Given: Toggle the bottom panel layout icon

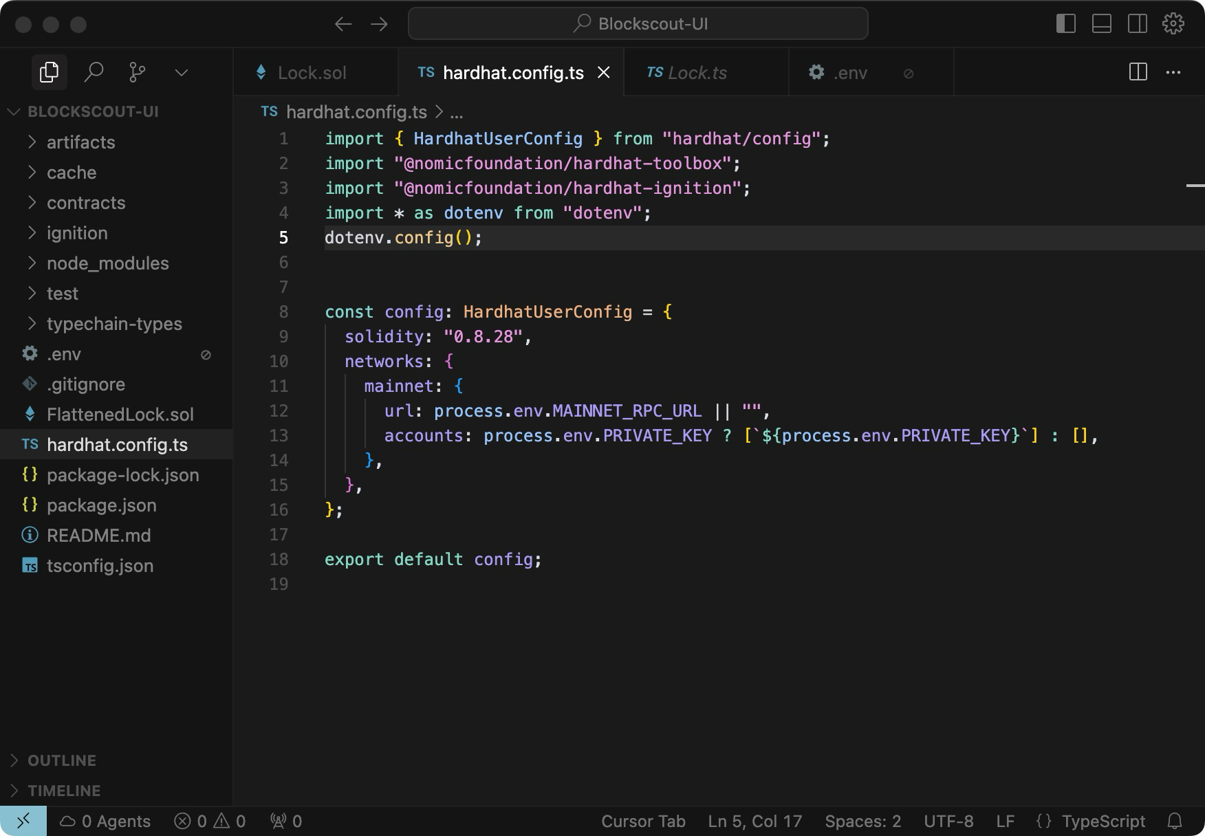Looking at the screenshot, I should click(x=1101, y=24).
